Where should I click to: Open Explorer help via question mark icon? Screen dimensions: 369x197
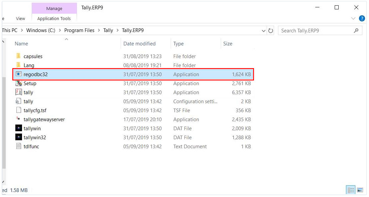click(362, 18)
